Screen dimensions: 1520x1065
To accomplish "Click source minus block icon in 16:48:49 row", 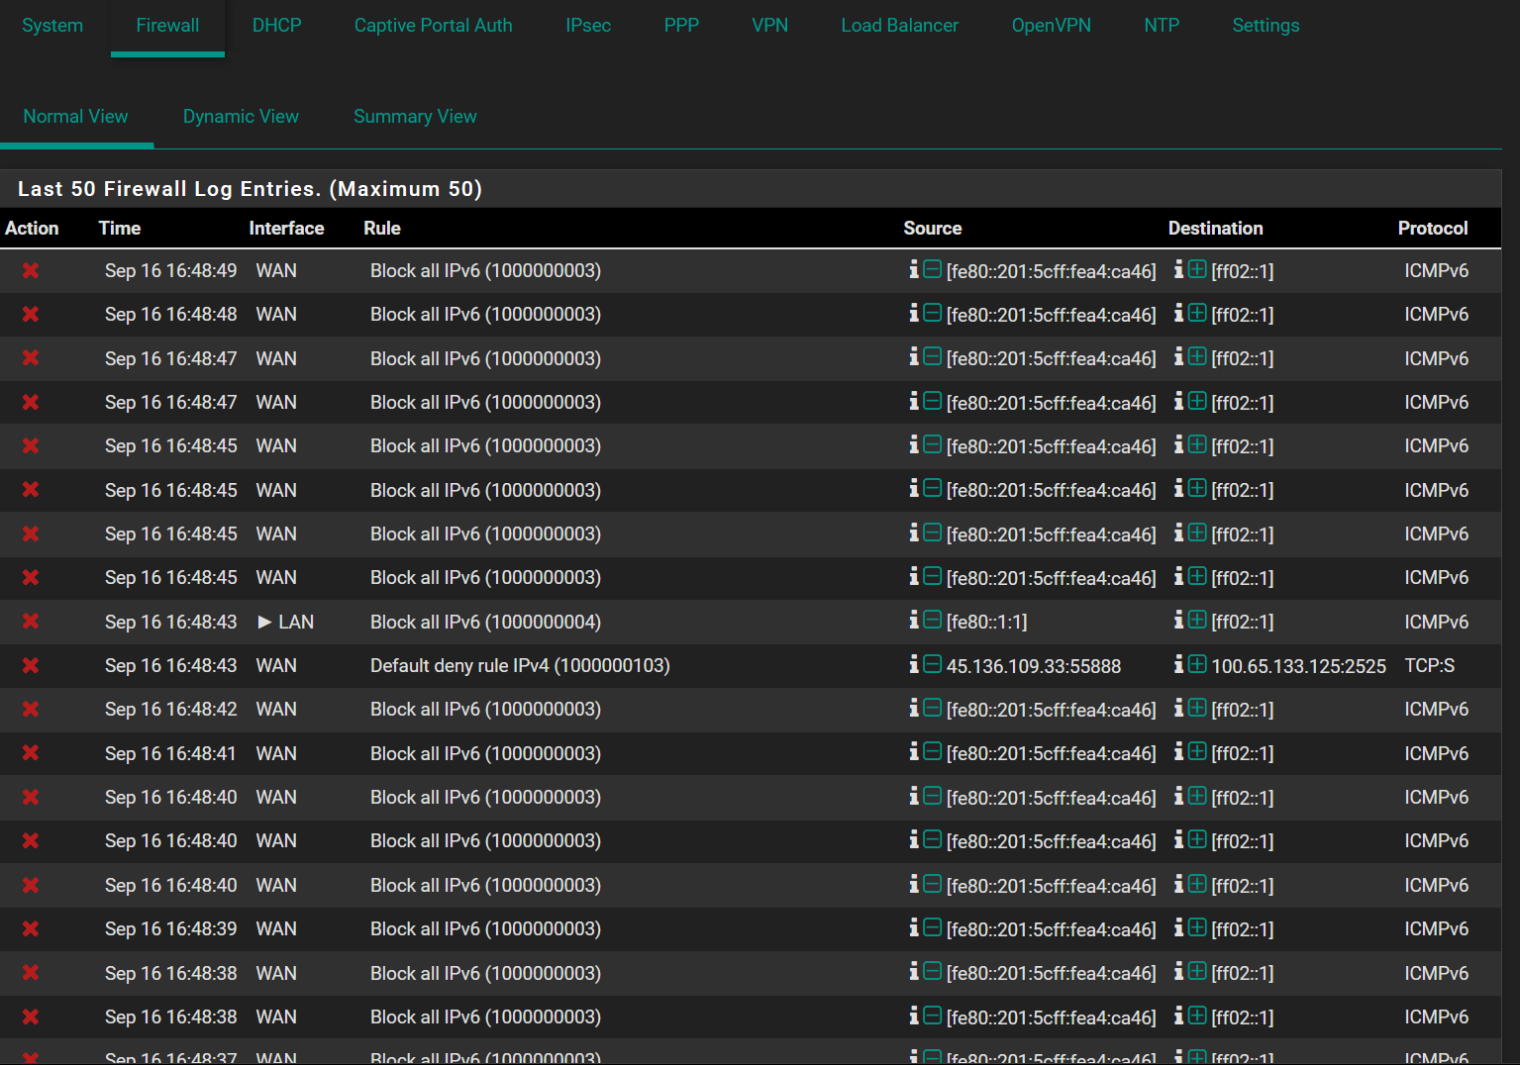I will tap(932, 269).
